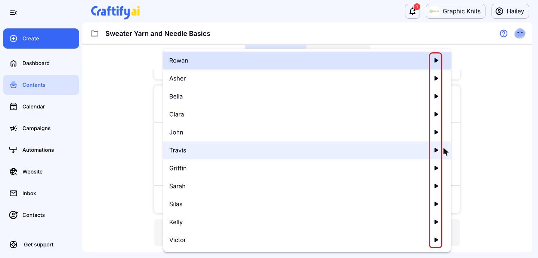Select Rowan from the list
Image resolution: width=538 pixels, height=258 pixels.
coord(307,61)
